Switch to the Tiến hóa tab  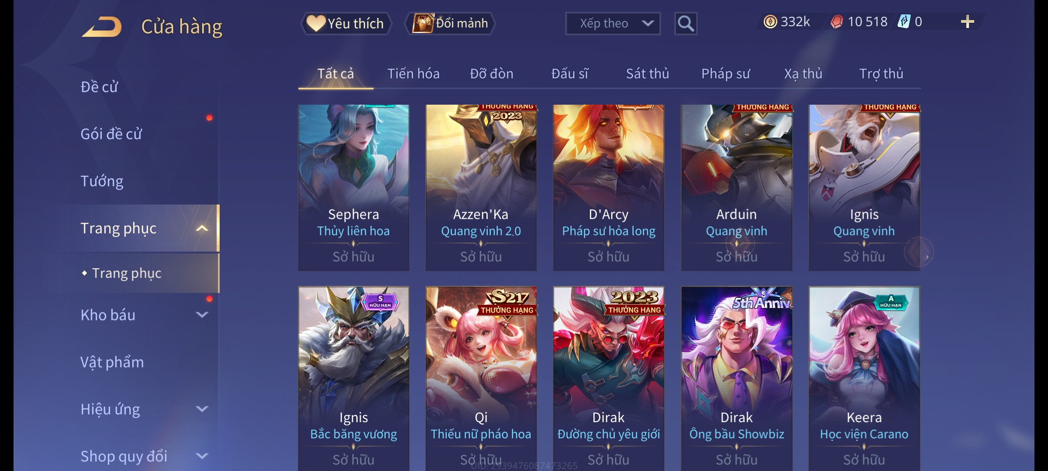[x=414, y=74]
